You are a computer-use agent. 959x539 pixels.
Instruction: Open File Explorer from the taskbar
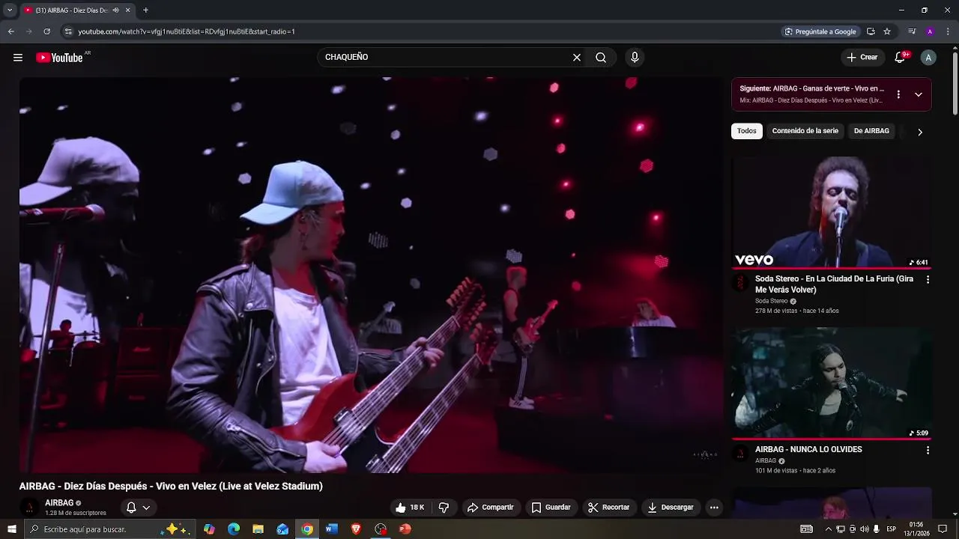258,529
